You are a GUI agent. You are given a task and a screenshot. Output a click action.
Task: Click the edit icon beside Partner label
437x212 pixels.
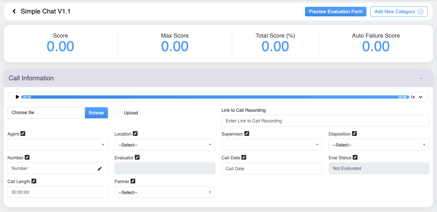[133, 181]
